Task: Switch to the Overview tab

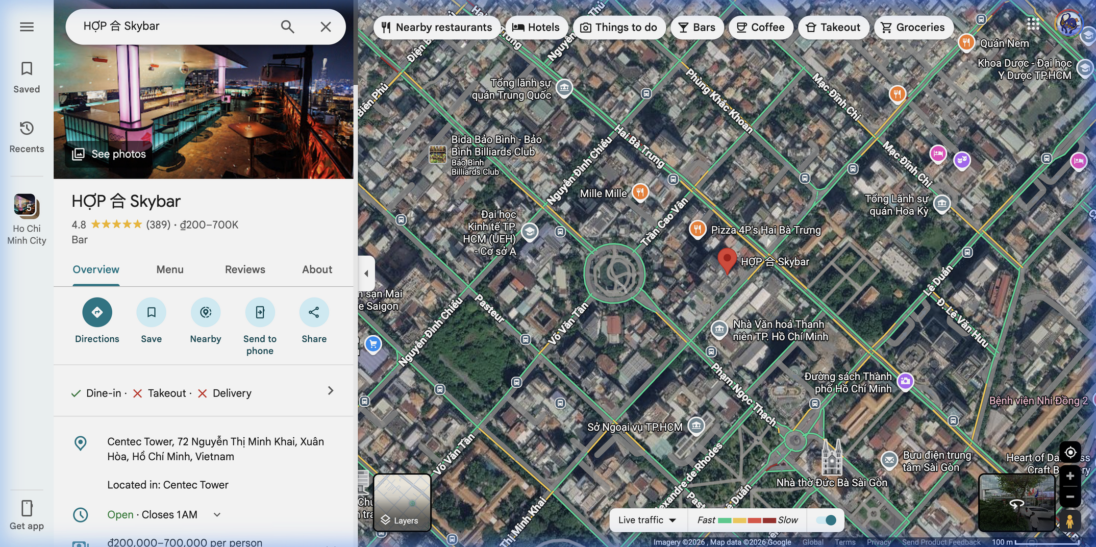Action: pyautogui.click(x=96, y=270)
